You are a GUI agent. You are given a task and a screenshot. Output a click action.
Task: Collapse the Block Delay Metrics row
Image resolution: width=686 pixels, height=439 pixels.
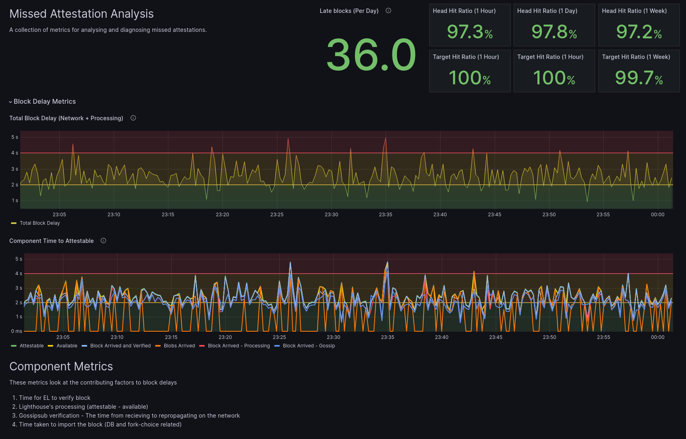coord(44,102)
